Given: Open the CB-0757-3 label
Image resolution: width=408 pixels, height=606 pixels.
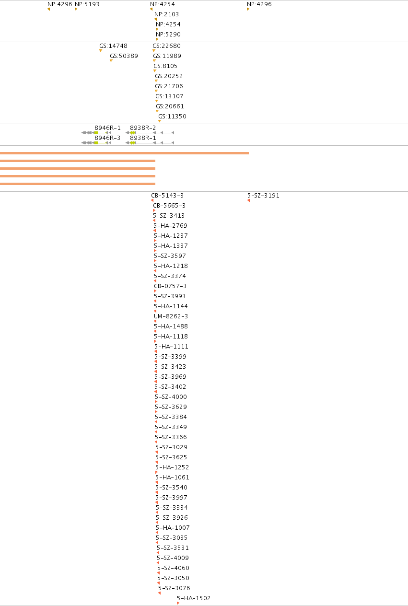Looking at the screenshot, I should [x=170, y=286].
